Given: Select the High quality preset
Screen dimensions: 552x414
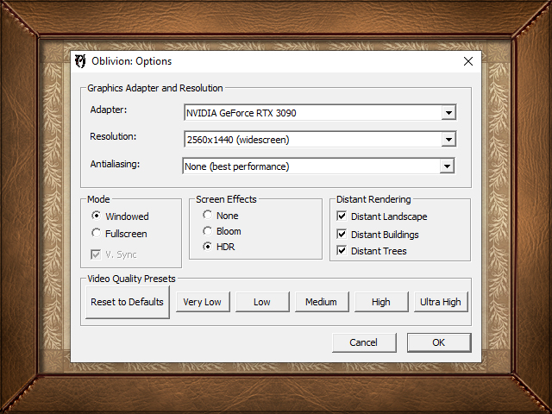Looking at the screenshot, I should pyautogui.click(x=380, y=302).
